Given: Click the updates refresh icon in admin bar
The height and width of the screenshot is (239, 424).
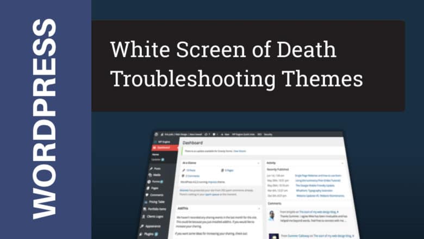Looking at the screenshot, I should pyautogui.click(x=206, y=134).
